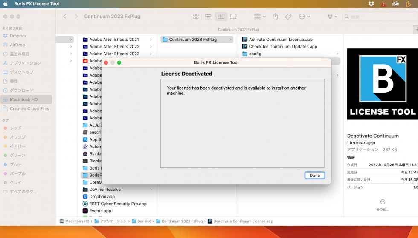The image size is (418, 238).
Task: Close the Boris FX License Tool dialog
Action: click(x=106, y=63)
